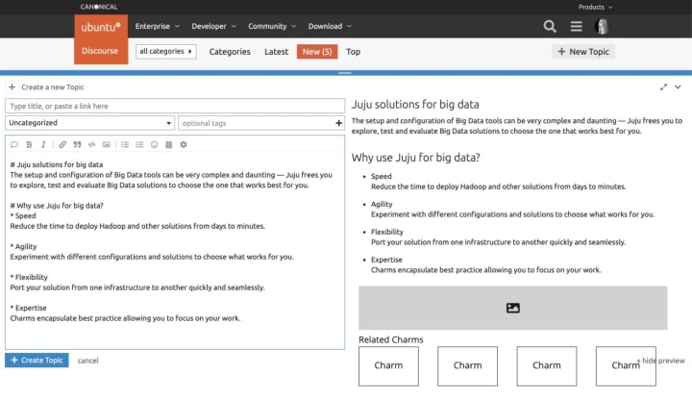Click the plus icon beside Create a new Topic
The image size is (692, 398).
(12, 87)
